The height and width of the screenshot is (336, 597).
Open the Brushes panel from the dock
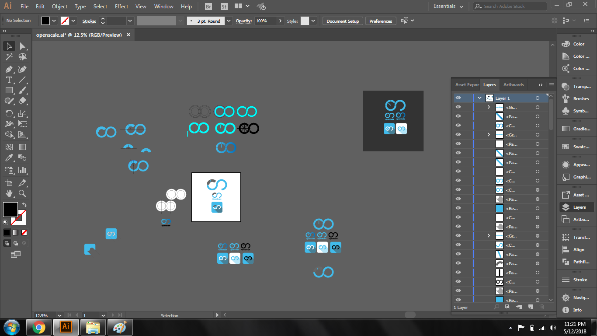(x=576, y=98)
